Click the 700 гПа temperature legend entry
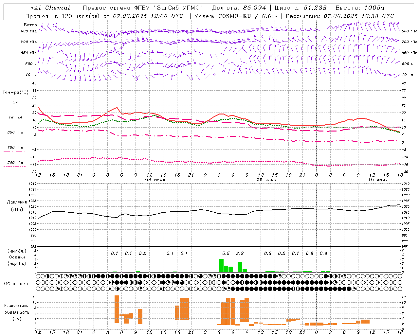 [15, 148]
